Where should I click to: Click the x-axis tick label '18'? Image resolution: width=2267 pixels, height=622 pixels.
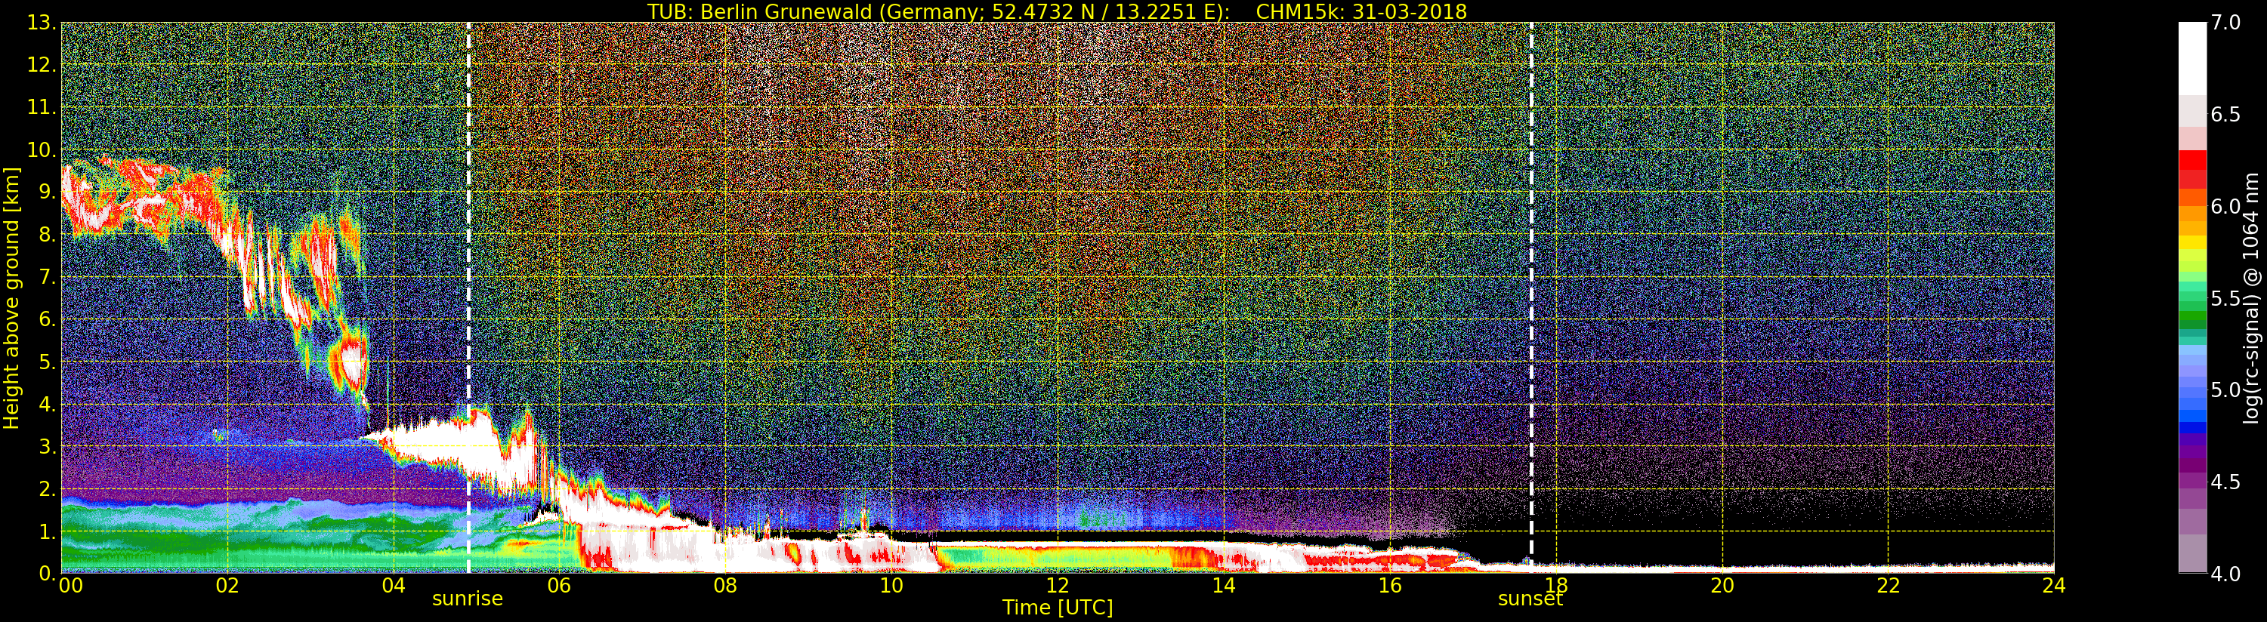pyautogui.click(x=1556, y=585)
